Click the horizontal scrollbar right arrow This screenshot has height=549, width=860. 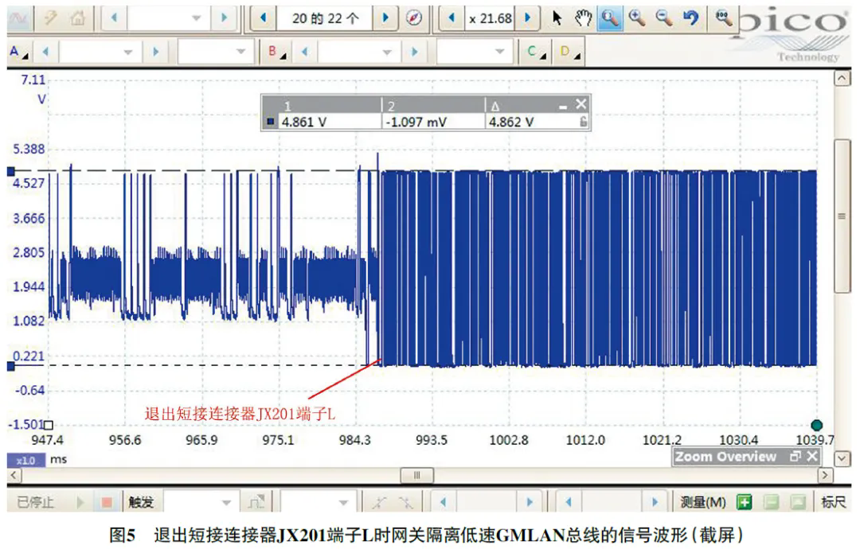click(825, 475)
